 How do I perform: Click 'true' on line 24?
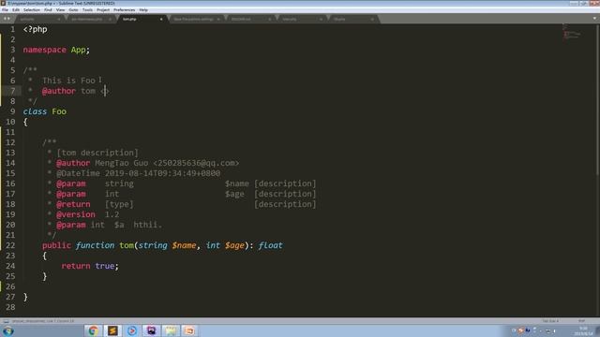click(x=105, y=266)
